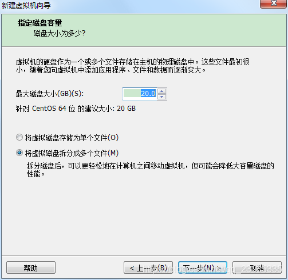
Task: Click the 磁盘大小为多少? subtitle
Action: [60, 33]
